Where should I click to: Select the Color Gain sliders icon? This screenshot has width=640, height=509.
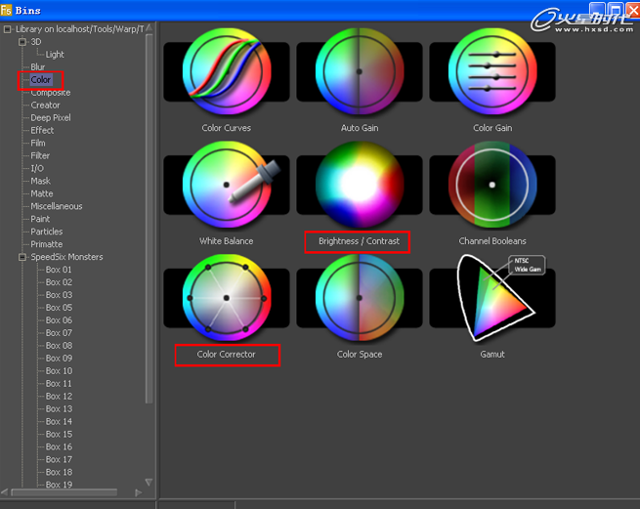pos(492,71)
